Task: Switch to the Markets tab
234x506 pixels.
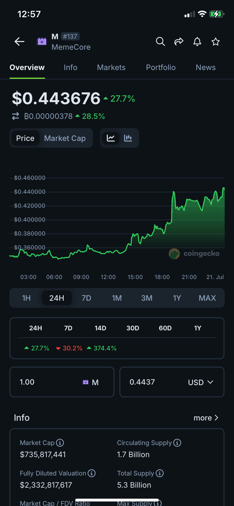Action: pyautogui.click(x=111, y=67)
